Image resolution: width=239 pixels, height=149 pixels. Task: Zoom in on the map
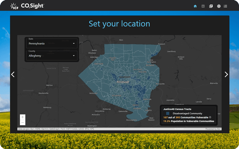coord(23,117)
